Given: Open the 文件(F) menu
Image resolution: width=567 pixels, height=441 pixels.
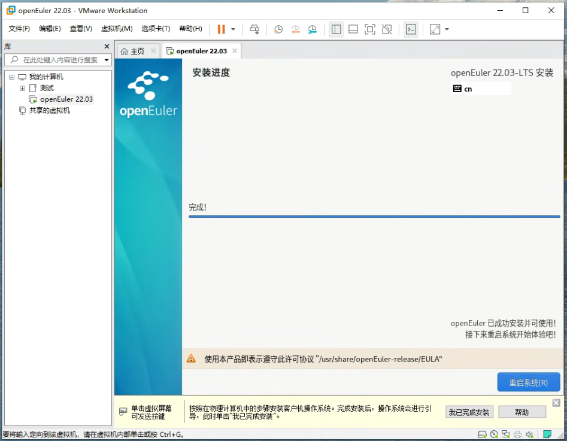Looking at the screenshot, I should tap(19, 29).
